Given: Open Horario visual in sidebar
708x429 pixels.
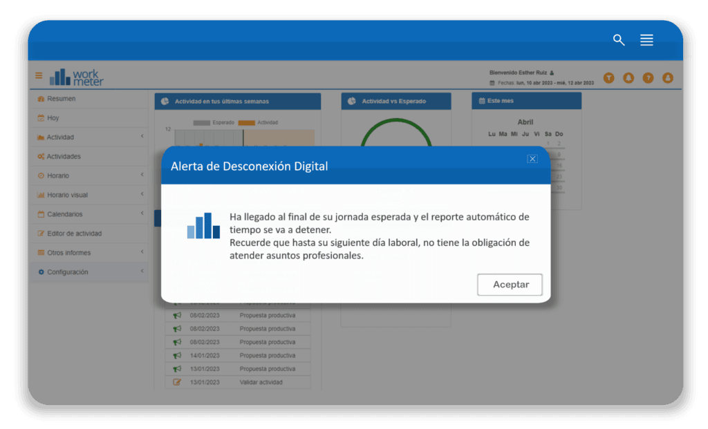Looking at the screenshot, I should (89, 196).
